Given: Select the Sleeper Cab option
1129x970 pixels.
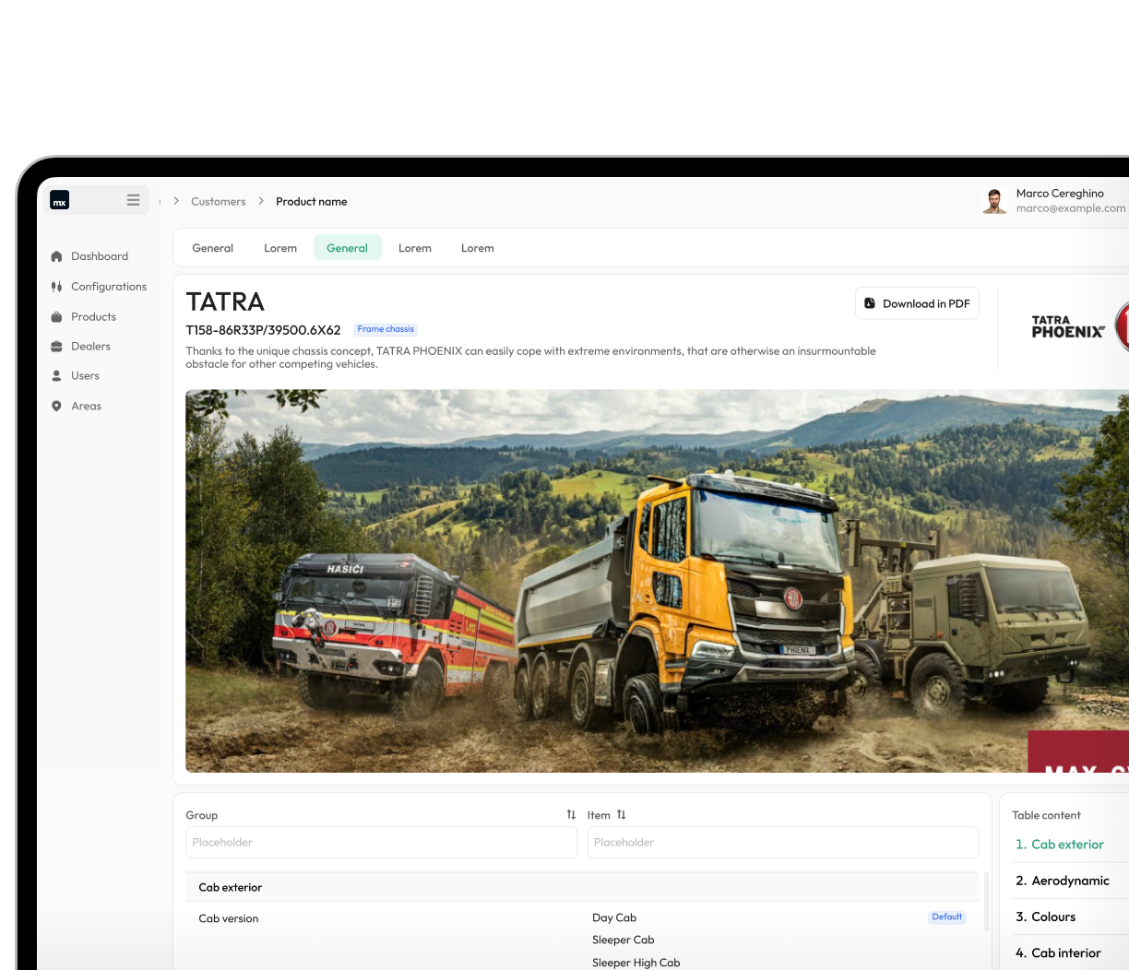Looking at the screenshot, I should point(624,940).
